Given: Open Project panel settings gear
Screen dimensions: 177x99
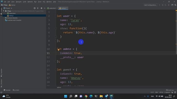Looking at the screenshot, I should coord(41,8).
